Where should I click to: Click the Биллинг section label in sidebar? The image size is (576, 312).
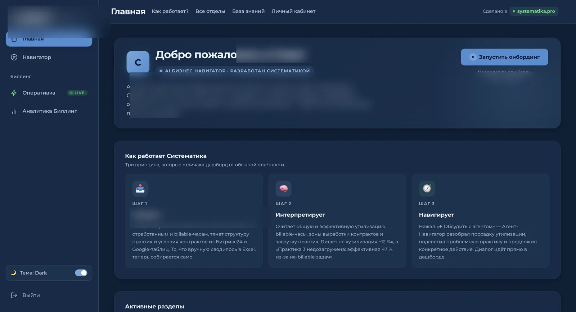[x=21, y=77]
